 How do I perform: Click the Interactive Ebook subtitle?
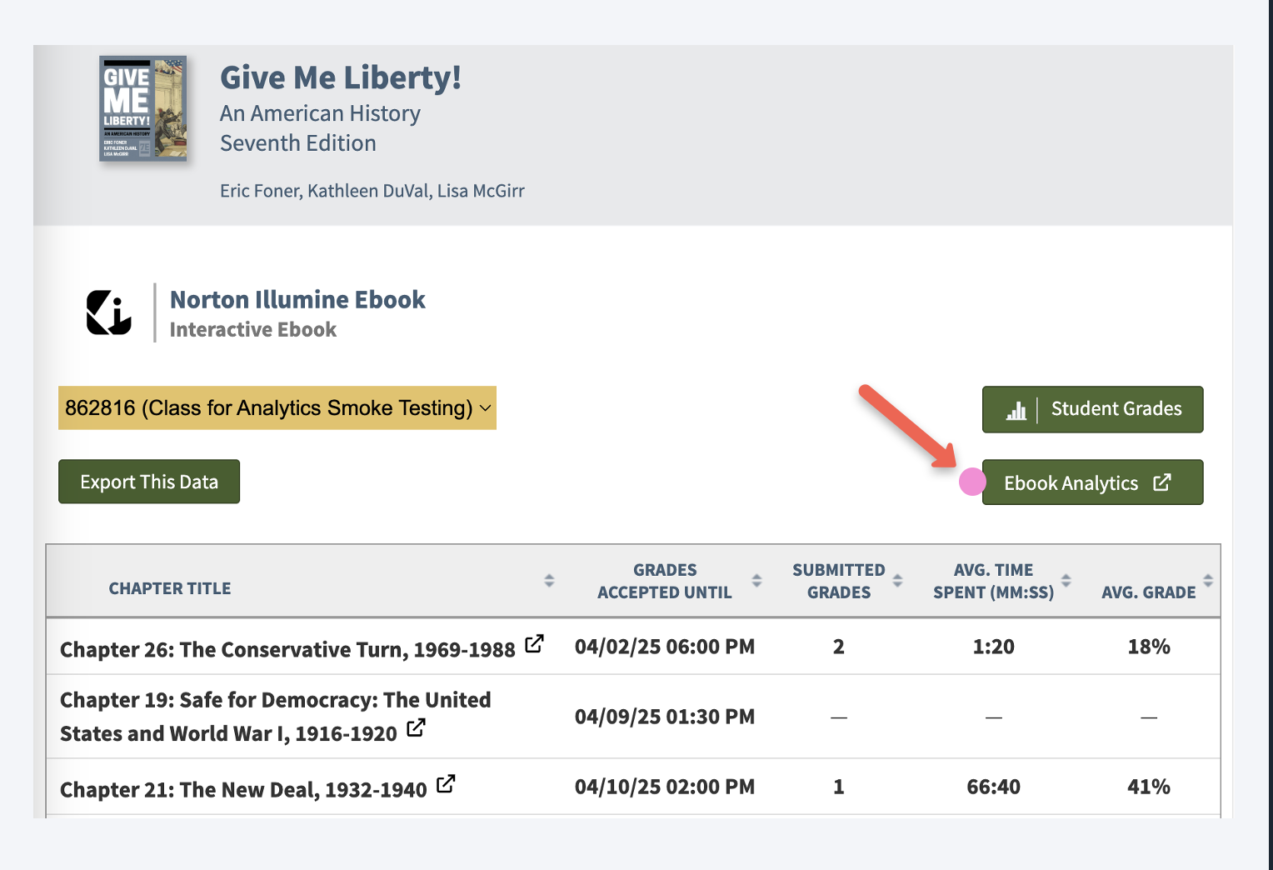[x=253, y=330]
